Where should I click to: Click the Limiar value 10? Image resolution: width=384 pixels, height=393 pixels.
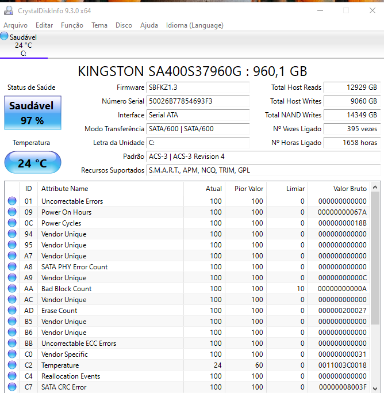301,289
